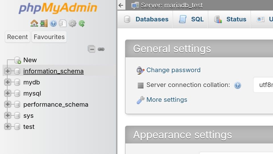Click the Home house icon
The width and height of the screenshot is (273, 154).
(x=34, y=23)
